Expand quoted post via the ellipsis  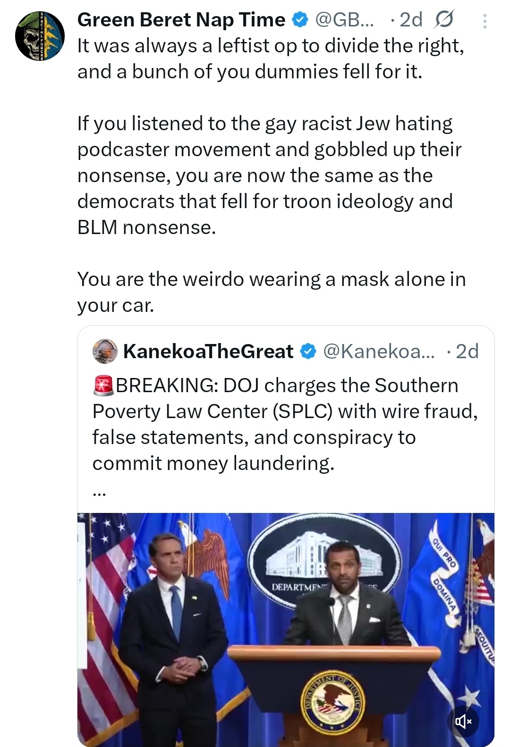click(x=100, y=492)
